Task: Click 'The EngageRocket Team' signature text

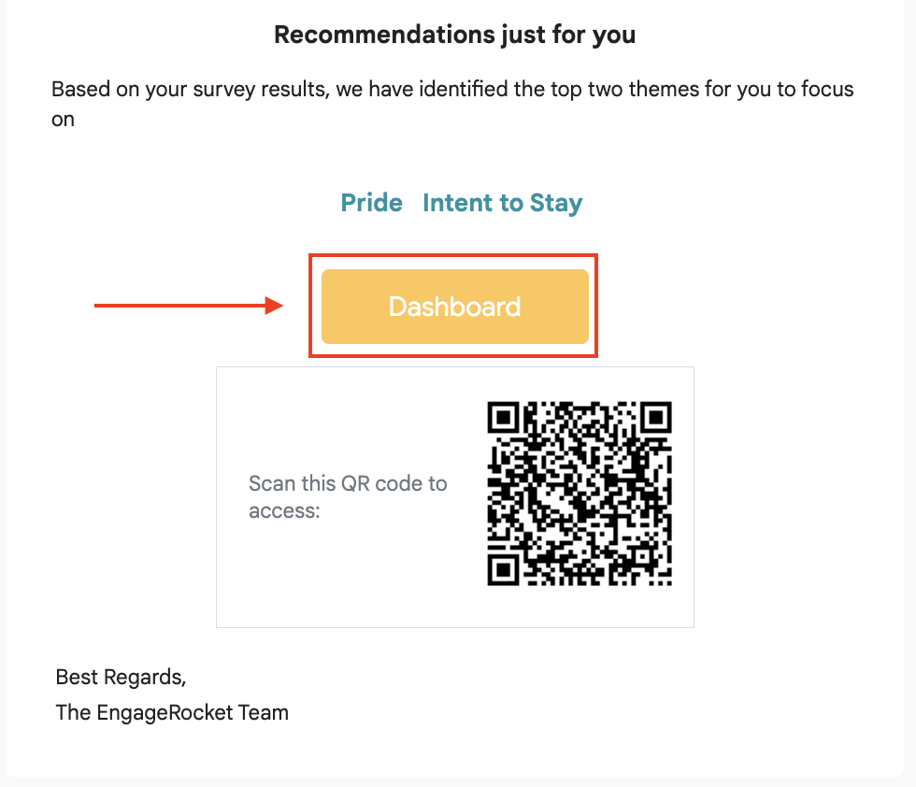Action: click(x=172, y=712)
